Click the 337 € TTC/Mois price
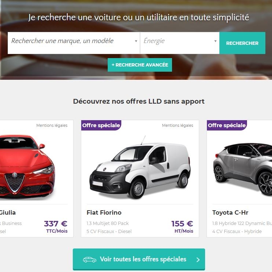This screenshot has height=272, width=272. coord(56,227)
